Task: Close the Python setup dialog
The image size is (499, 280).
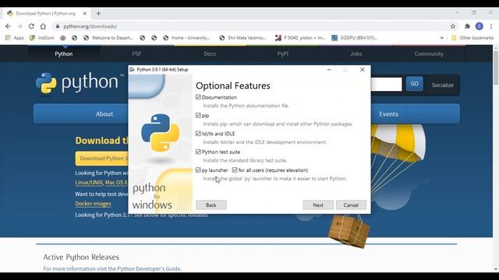Action: pyautogui.click(x=362, y=69)
